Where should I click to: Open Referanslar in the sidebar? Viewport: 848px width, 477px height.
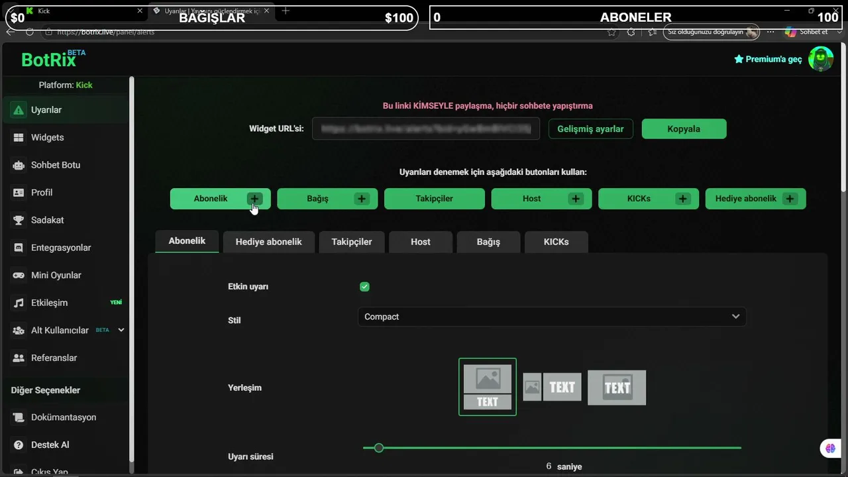click(x=65, y=358)
